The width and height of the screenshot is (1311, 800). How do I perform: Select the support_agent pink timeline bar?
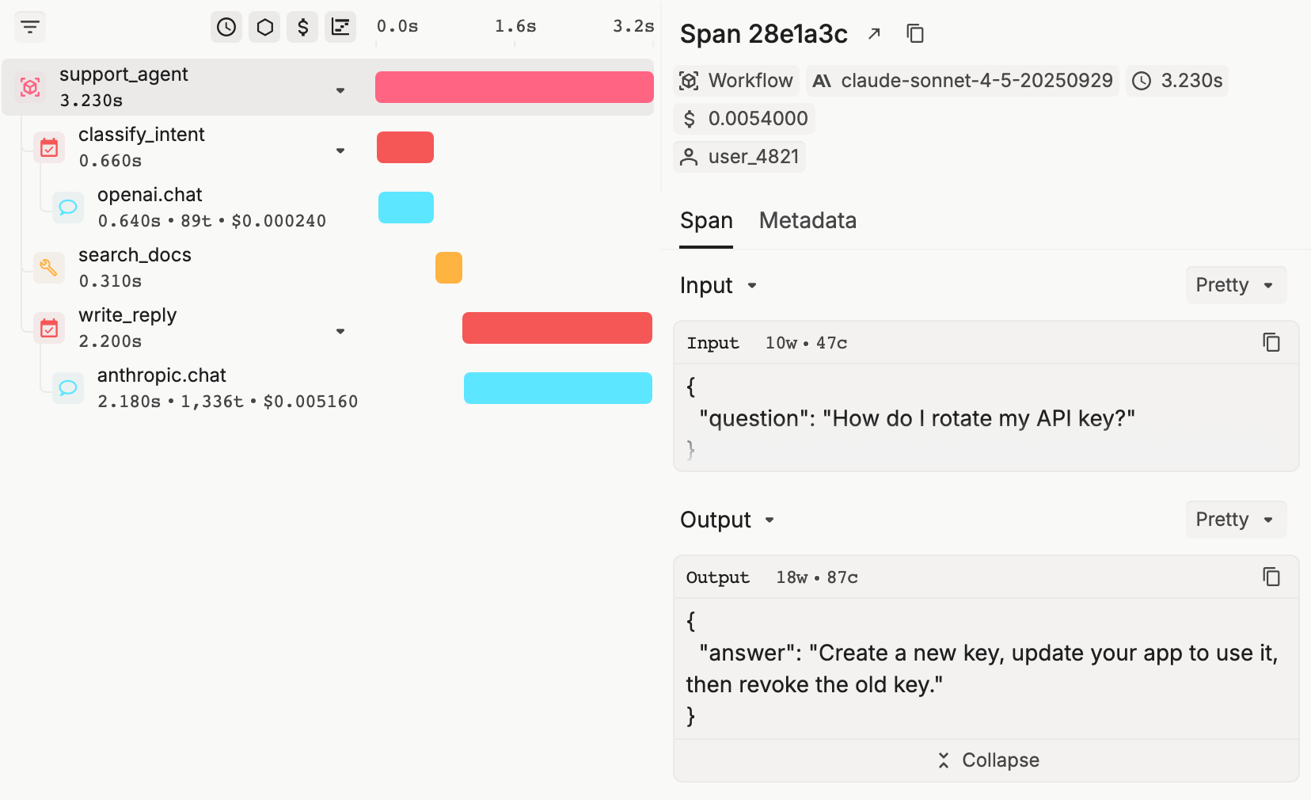coord(515,87)
